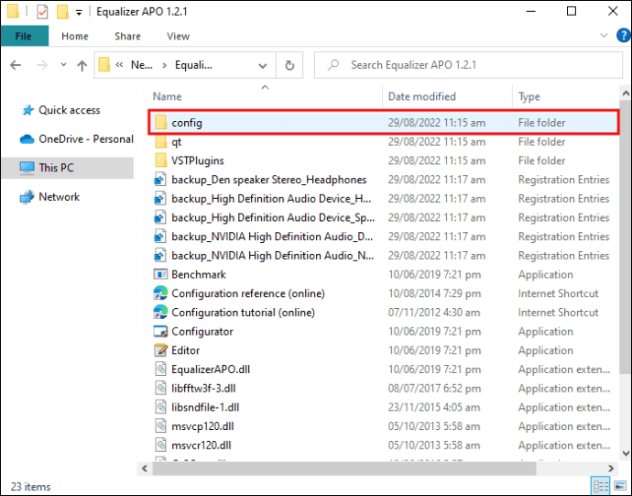Click the horizontal scrollbar left arrow
This screenshot has height=496, width=632.
click(145, 468)
